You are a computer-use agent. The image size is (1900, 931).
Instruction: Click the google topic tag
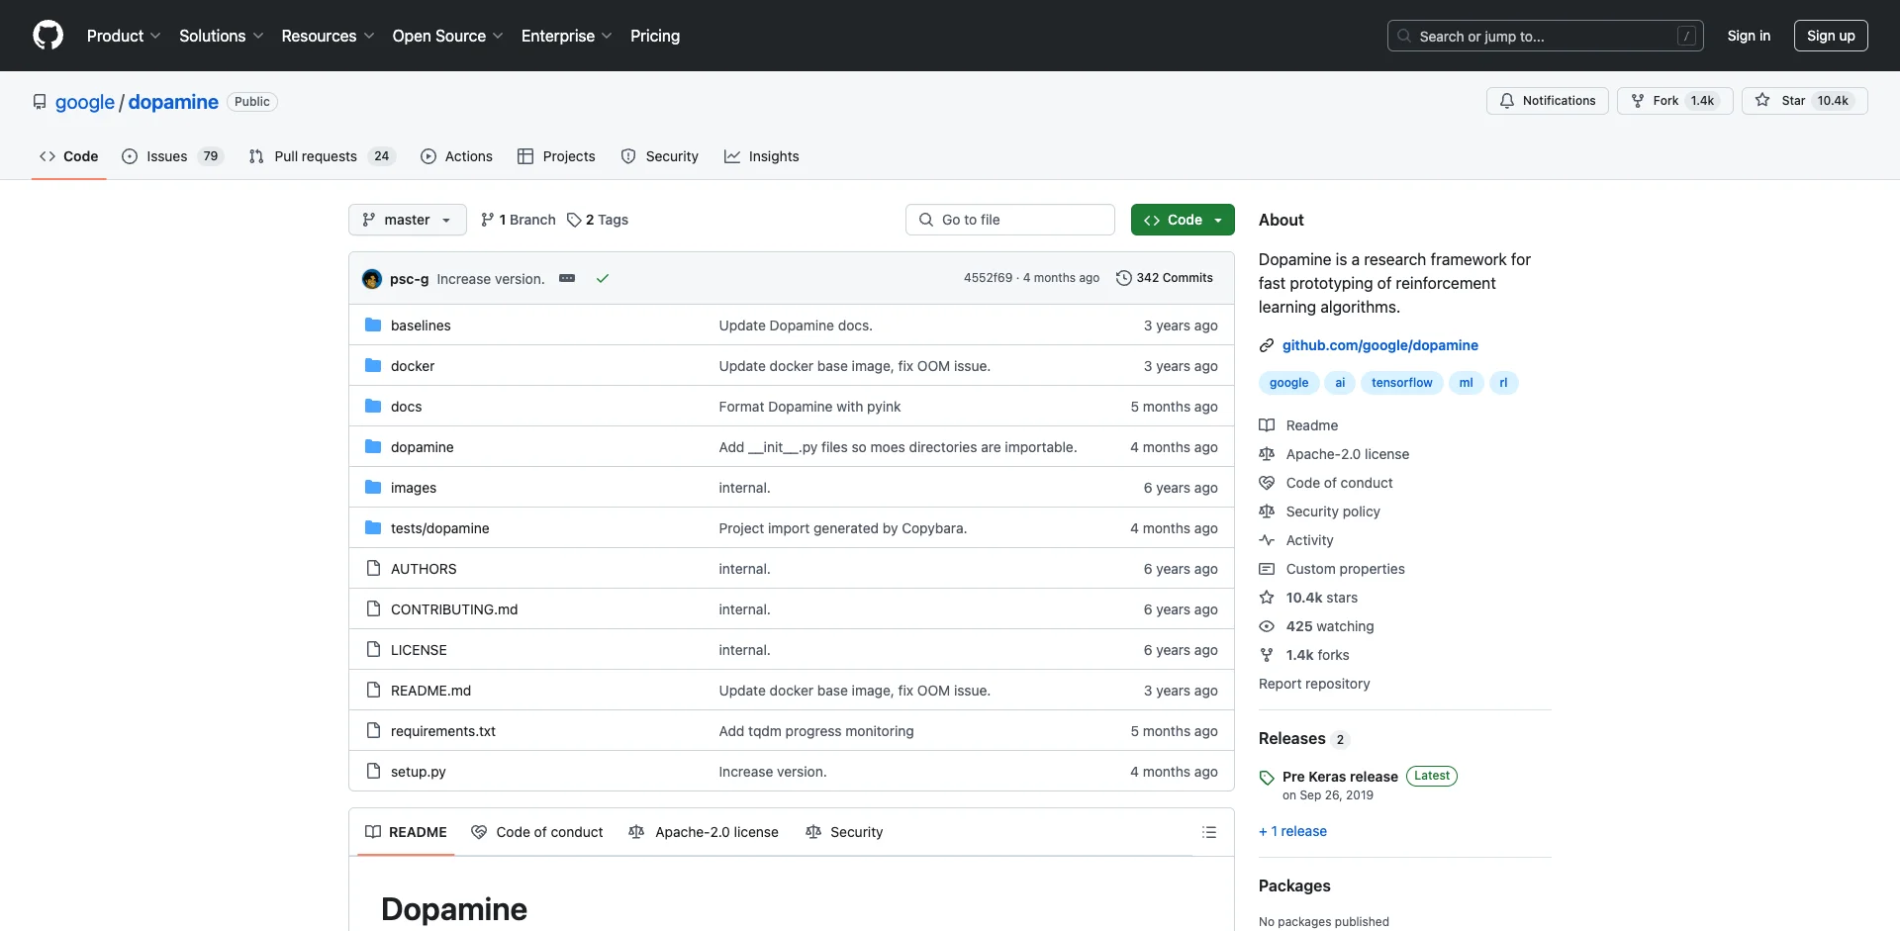[x=1288, y=383]
